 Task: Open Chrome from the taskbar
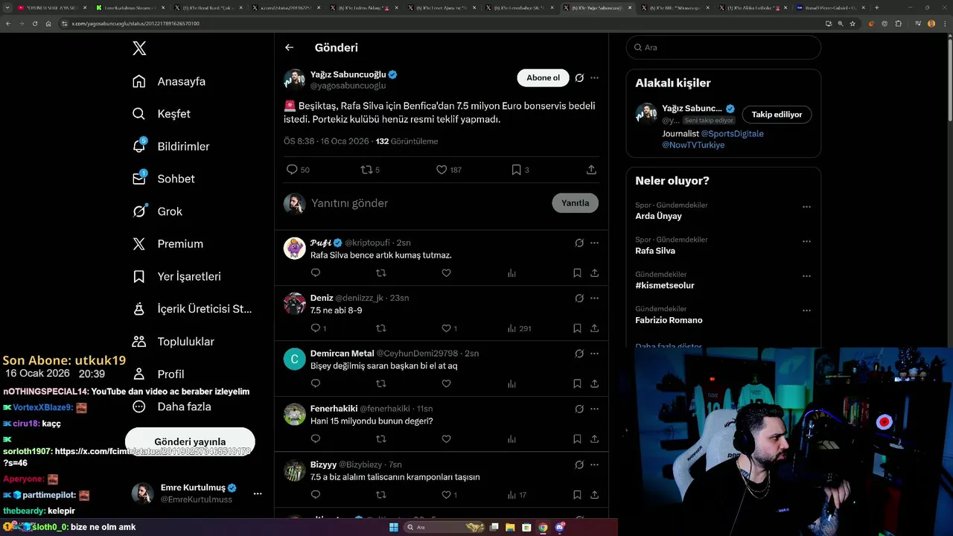point(543,528)
